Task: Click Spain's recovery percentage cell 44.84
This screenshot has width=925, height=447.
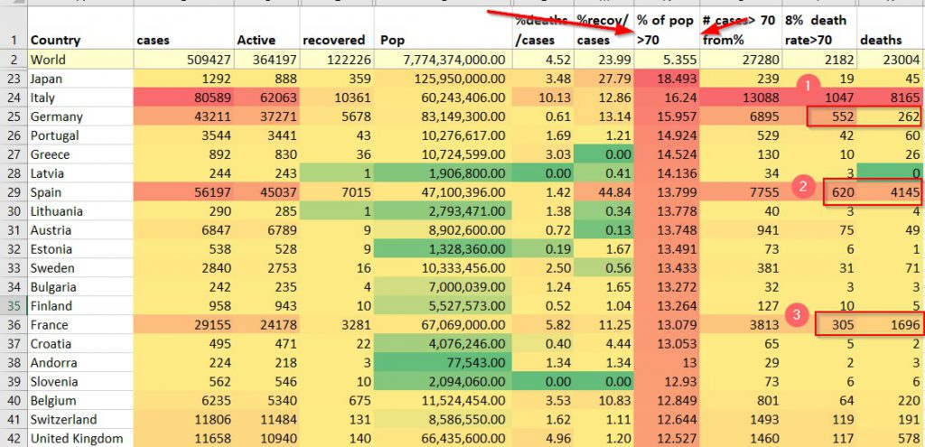Action: (603, 192)
